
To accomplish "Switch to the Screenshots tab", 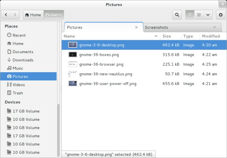I will click(157, 27).
